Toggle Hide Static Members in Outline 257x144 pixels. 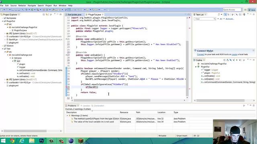[x=234, y=60]
